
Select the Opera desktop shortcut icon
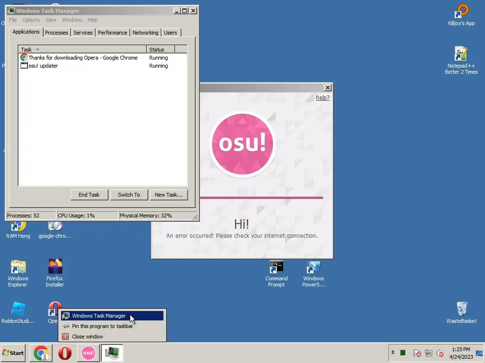pyautogui.click(x=54, y=309)
